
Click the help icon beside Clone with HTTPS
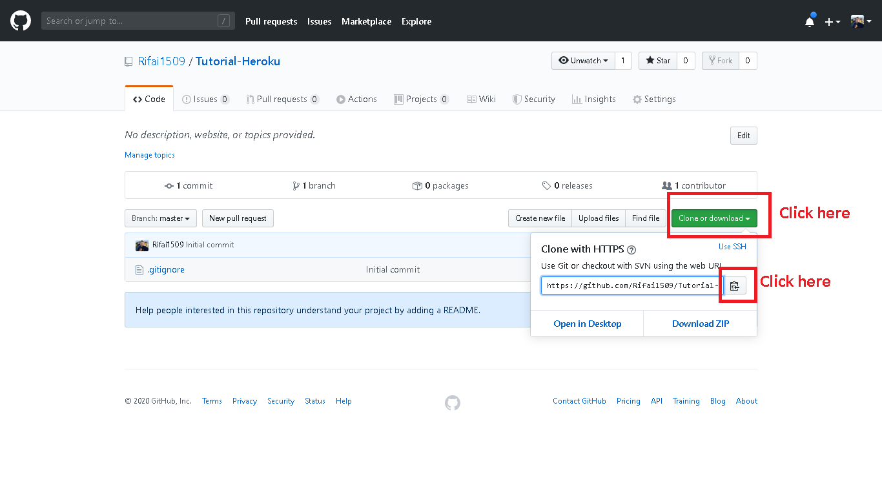coord(631,249)
